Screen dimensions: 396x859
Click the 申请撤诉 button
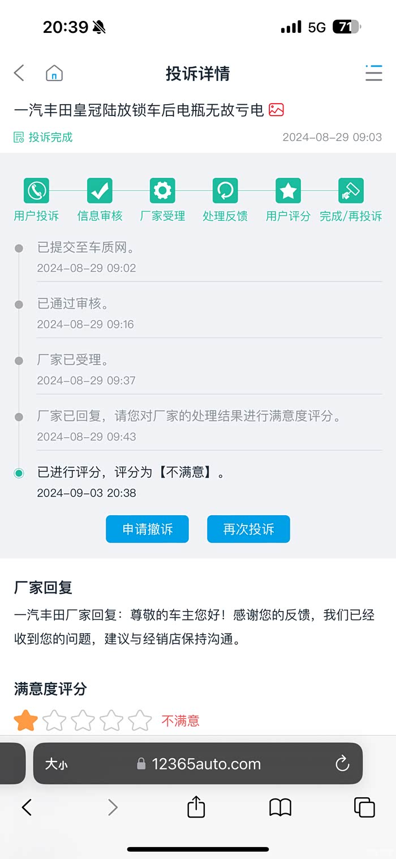(147, 529)
